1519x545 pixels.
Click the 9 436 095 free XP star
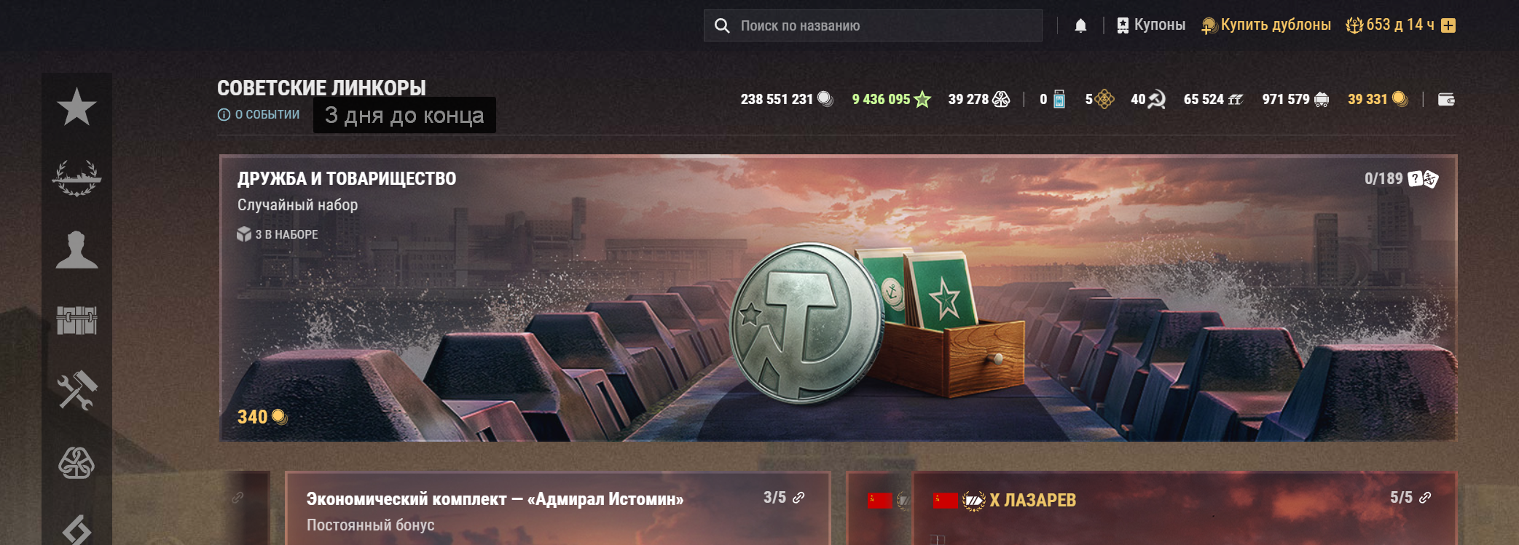click(x=922, y=99)
